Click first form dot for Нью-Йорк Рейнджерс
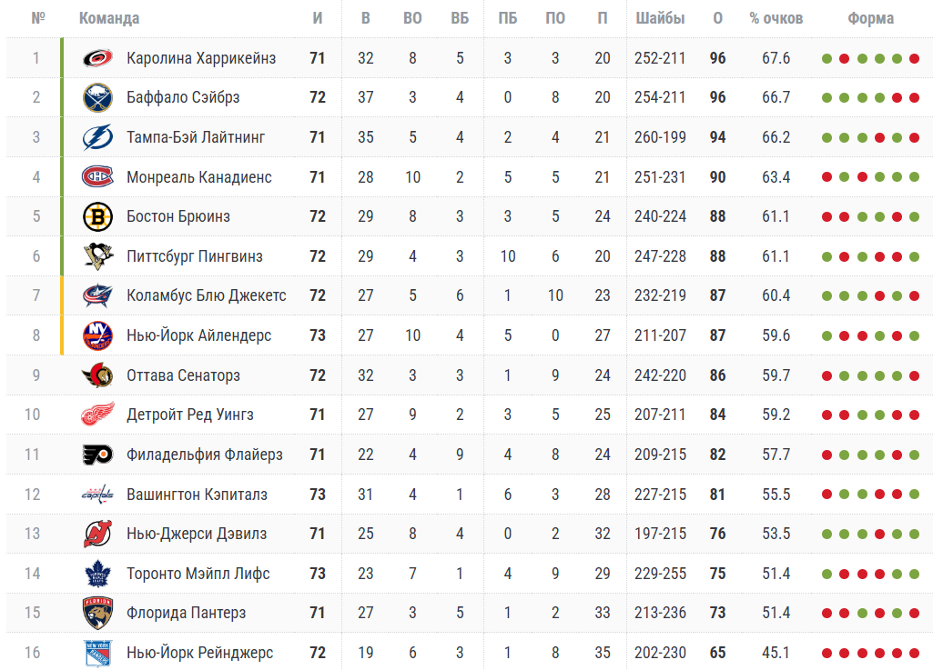This screenshot has height=670, width=933. (827, 654)
